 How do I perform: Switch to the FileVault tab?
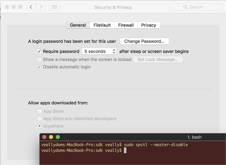[102, 25]
